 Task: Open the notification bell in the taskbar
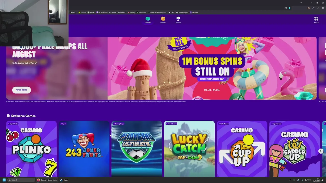tap(323, 180)
